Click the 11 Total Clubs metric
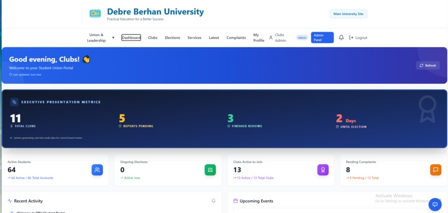The image size is (448, 213). point(23,121)
